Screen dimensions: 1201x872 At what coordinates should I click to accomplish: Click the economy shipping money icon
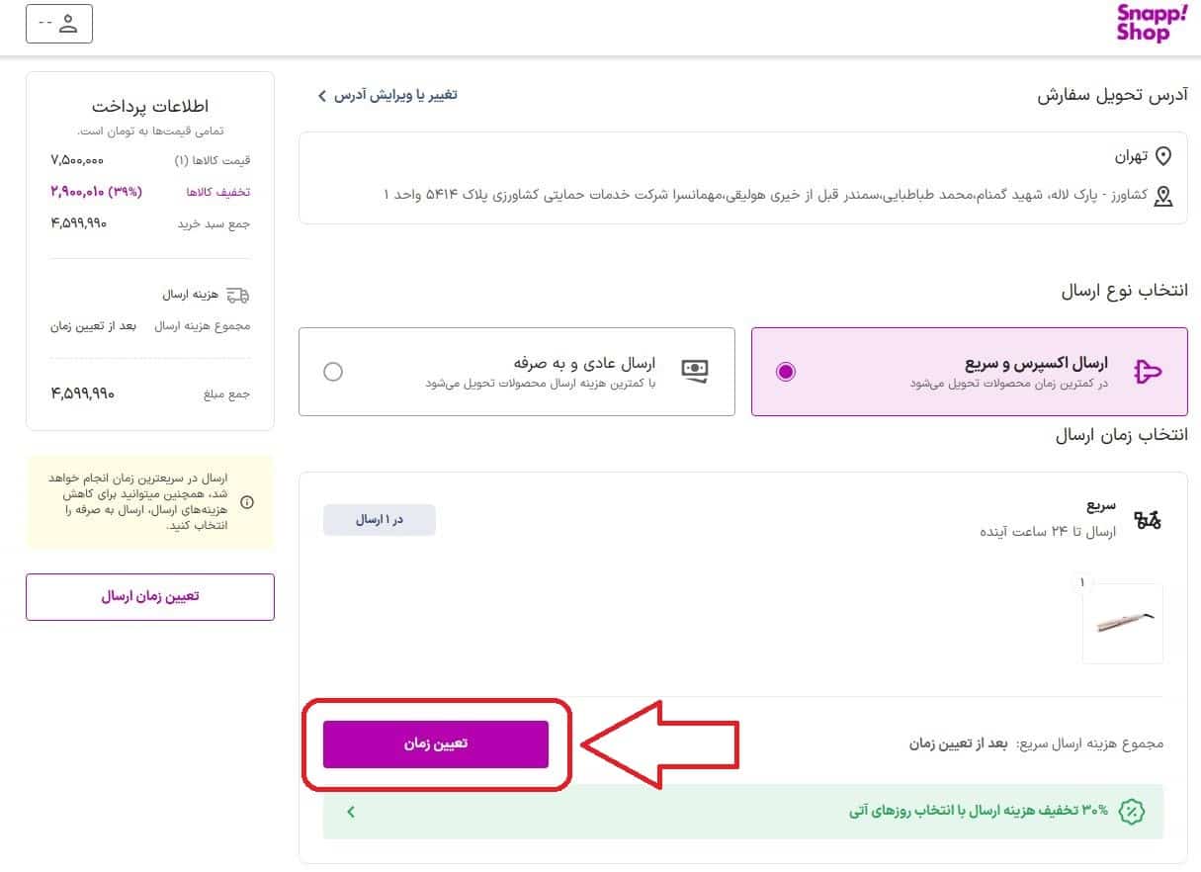pyautogui.click(x=695, y=371)
